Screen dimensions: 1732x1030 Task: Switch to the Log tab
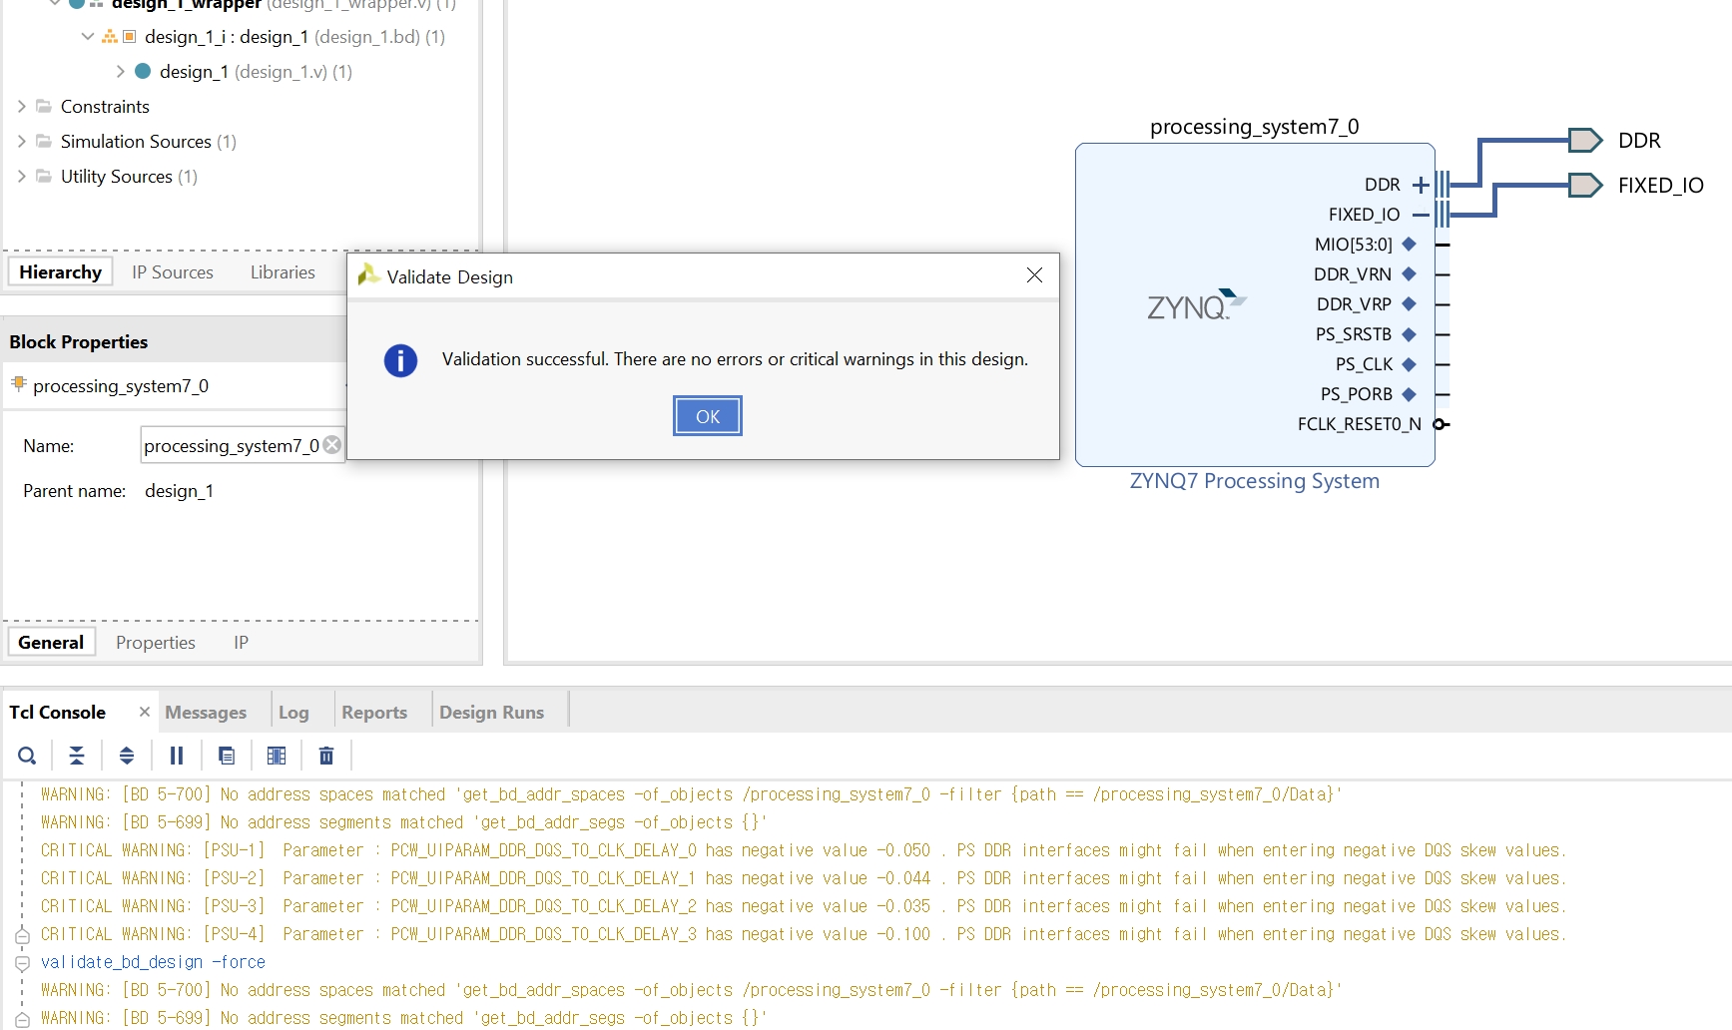click(293, 712)
